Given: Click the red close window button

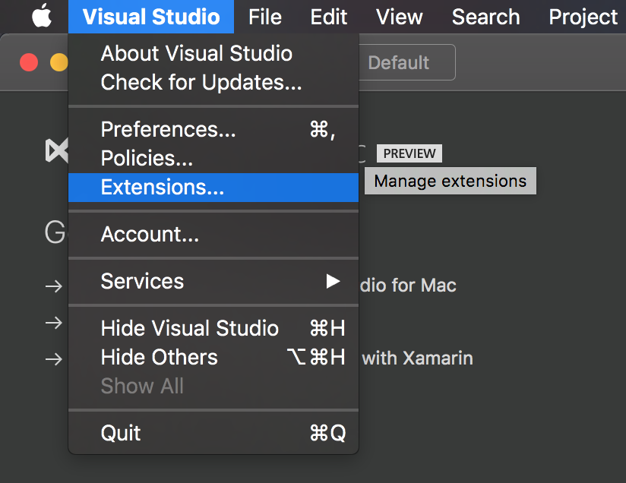Looking at the screenshot, I should [29, 62].
